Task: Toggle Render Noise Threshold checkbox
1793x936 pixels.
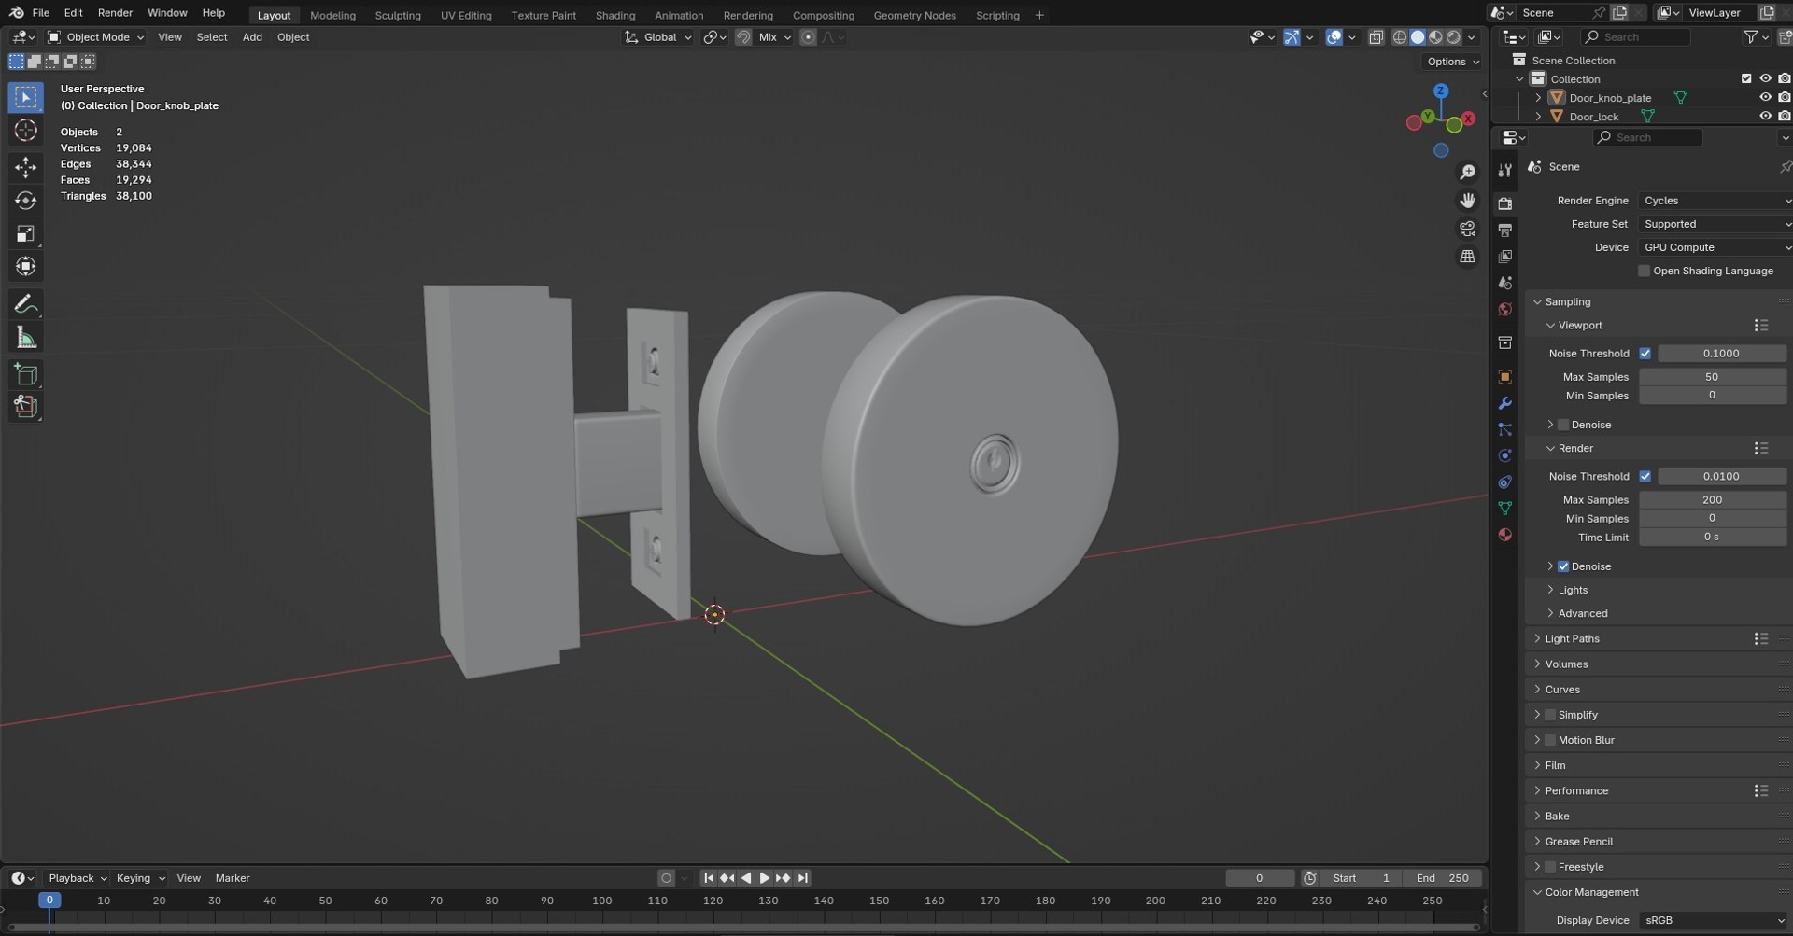Action: point(1645,476)
